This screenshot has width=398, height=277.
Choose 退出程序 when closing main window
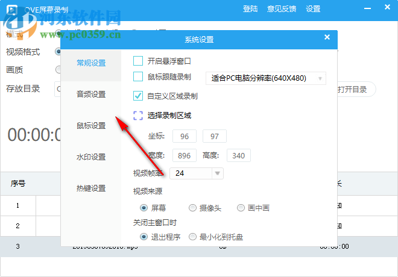(x=144, y=237)
